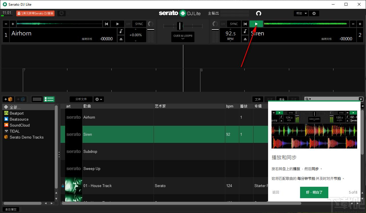366x213 pixels.
Task: Nudge deck 1 tempo with minus button
Action: pos(6,24)
